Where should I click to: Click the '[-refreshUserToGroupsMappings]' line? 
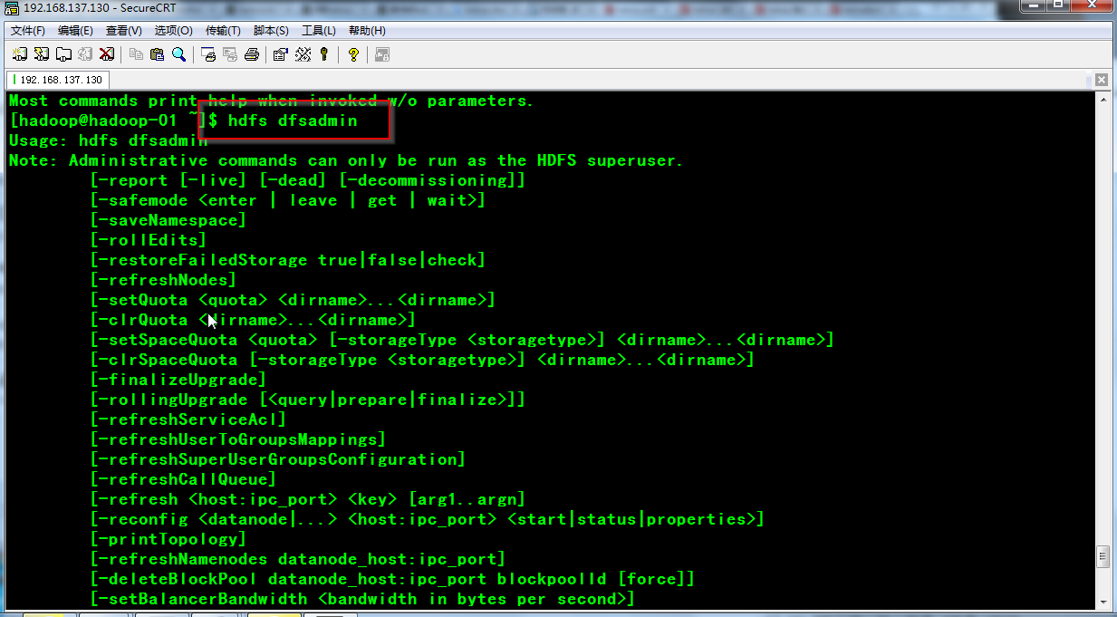point(238,439)
